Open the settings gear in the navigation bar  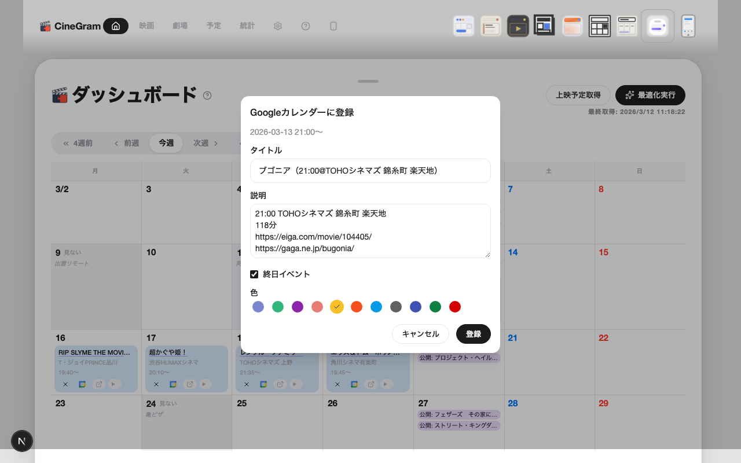(x=277, y=26)
